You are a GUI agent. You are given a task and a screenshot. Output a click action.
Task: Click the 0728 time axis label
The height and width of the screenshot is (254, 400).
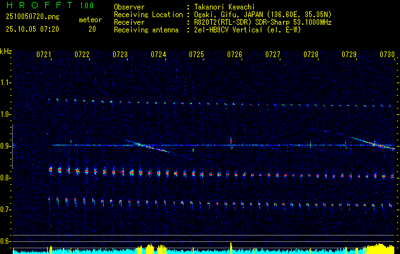point(311,55)
